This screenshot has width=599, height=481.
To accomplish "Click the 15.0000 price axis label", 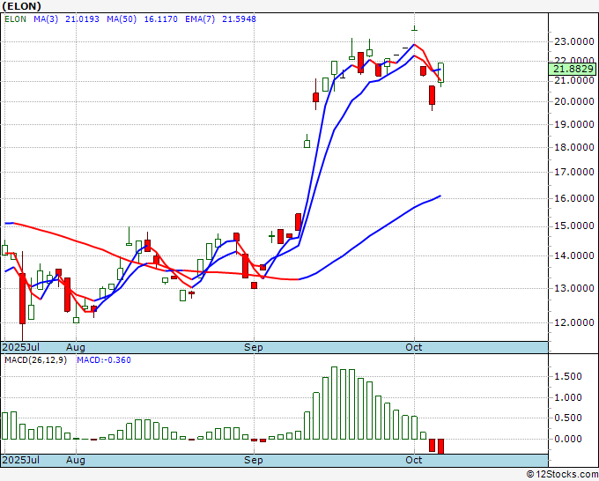I will coord(574,226).
